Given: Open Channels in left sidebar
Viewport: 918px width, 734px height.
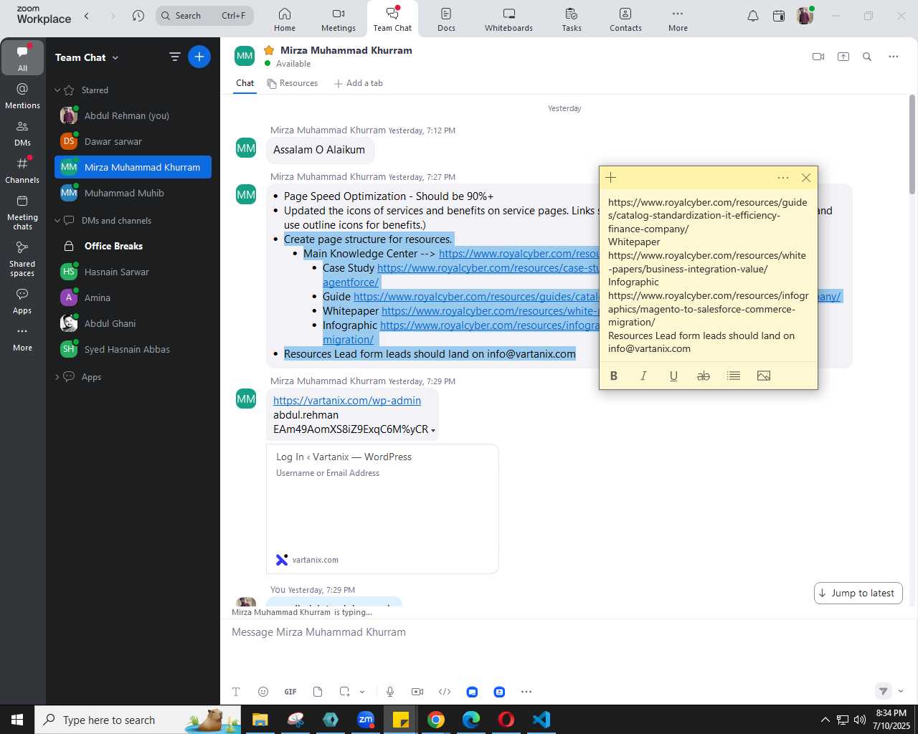Looking at the screenshot, I should 22,171.
